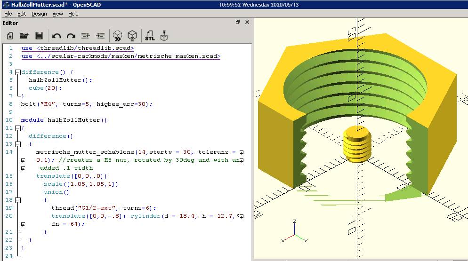Open a file with folder icon
This screenshot has width=468, height=261.
click(24, 36)
